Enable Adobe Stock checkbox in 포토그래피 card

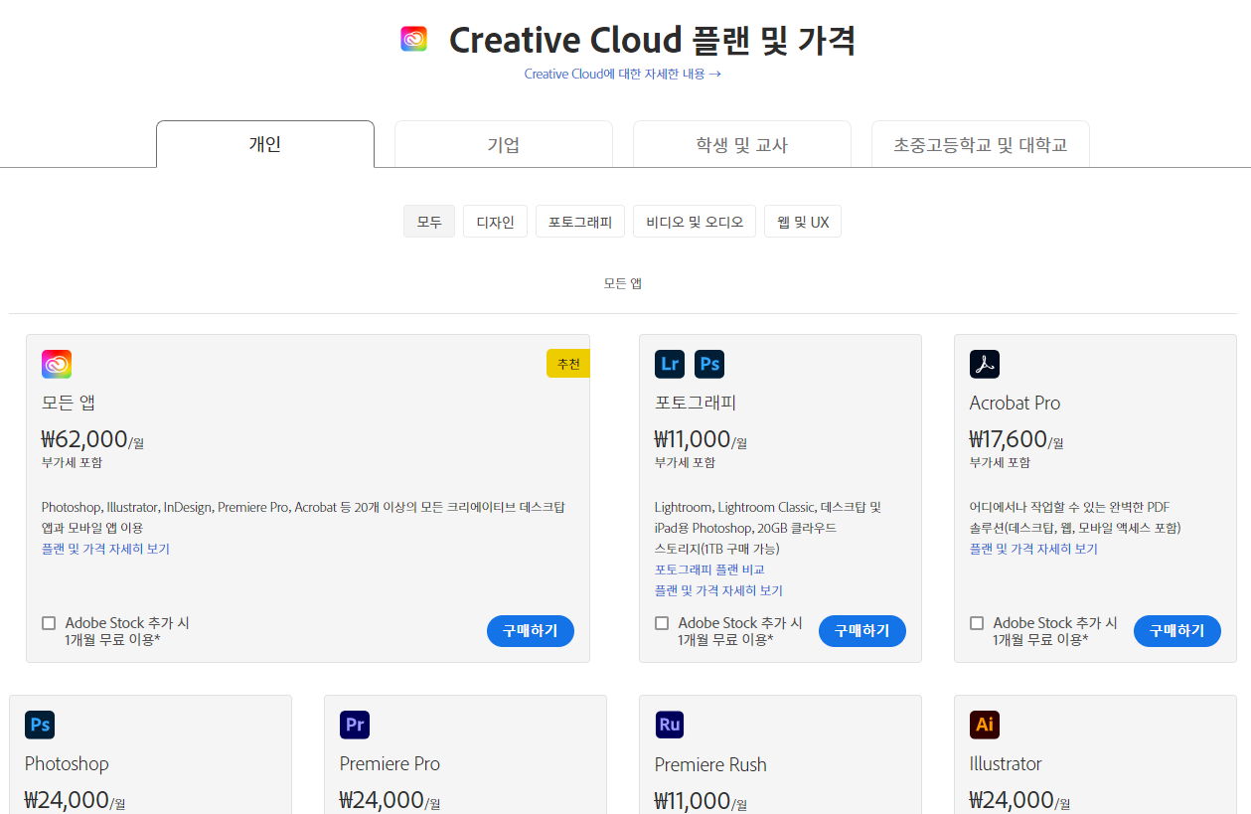662,623
